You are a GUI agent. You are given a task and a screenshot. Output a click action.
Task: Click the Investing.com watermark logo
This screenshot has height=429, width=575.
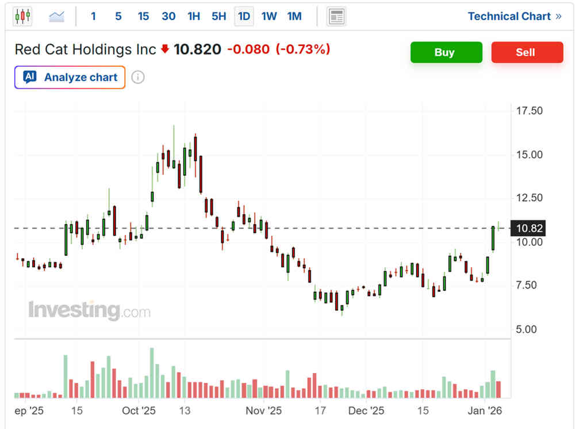click(90, 311)
